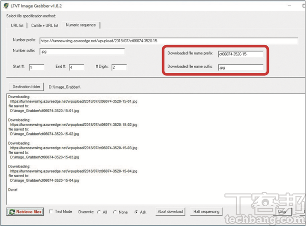
Task: Click the Halt sequencing button
Action: pyautogui.click(x=206, y=212)
